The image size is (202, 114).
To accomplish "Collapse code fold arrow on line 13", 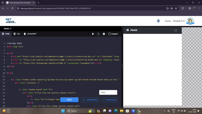I will [6, 83].
